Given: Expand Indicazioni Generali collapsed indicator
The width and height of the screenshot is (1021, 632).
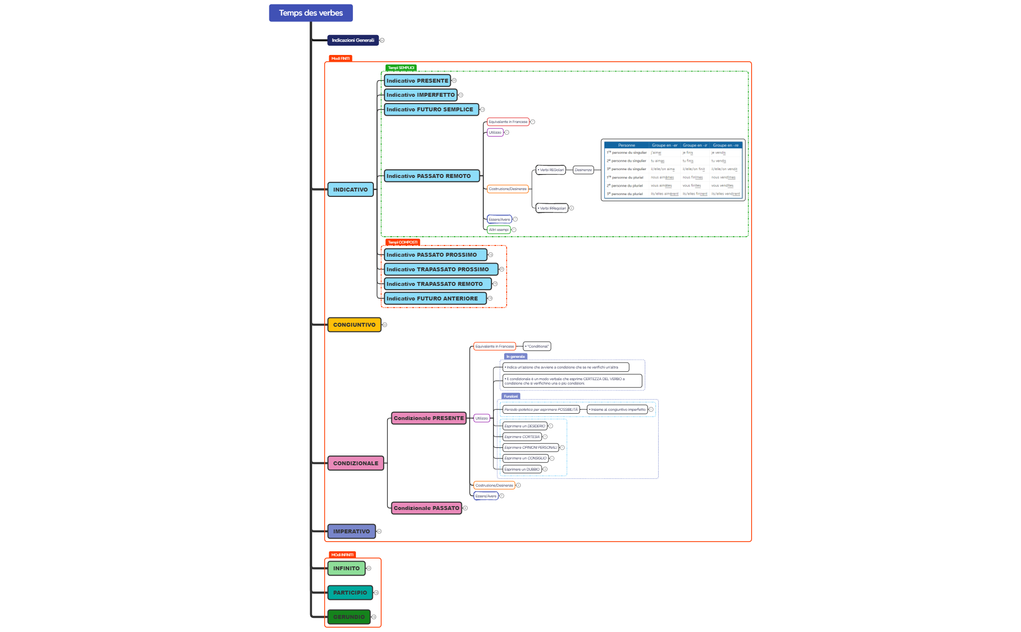Looking at the screenshot, I should (x=382, y=40).
